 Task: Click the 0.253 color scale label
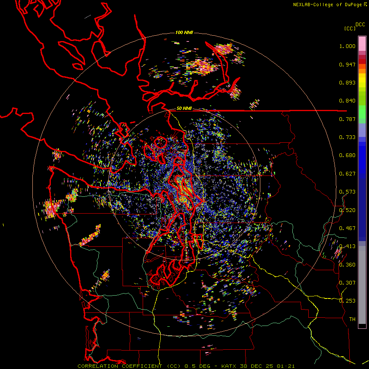347,301
